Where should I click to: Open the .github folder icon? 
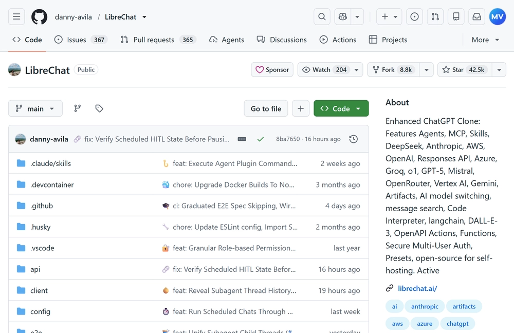click(21, 206)
